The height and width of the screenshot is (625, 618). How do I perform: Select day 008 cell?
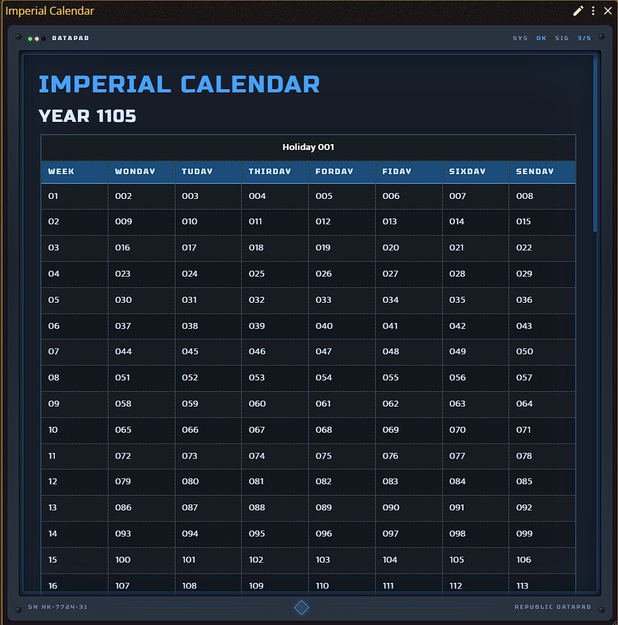[542, 196]
